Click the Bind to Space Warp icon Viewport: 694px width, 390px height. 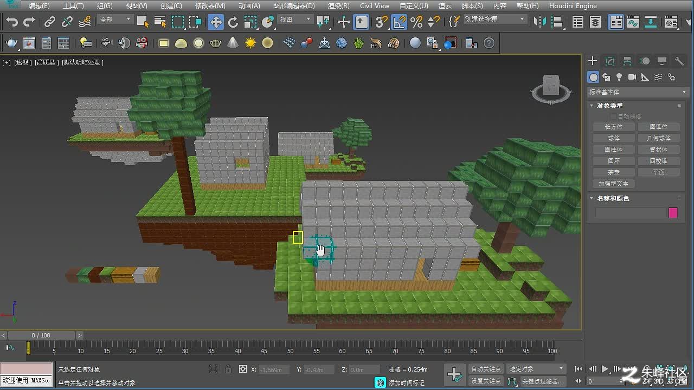pos(85,22)
